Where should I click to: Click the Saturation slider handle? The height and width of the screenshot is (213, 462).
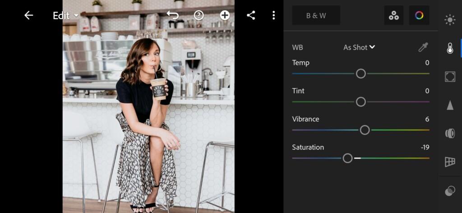(x=348, y=158)
